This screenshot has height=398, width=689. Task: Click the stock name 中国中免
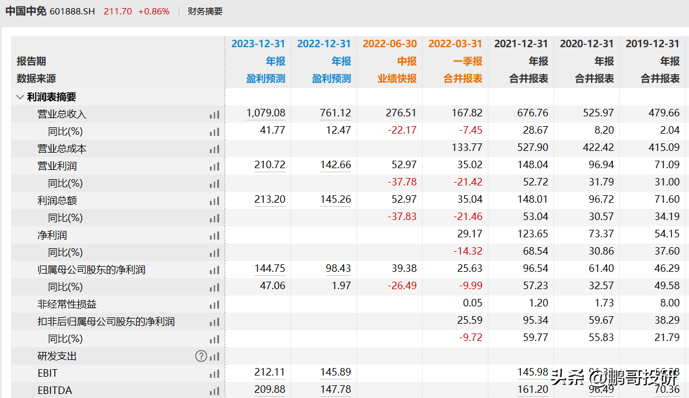pos(26,11)
